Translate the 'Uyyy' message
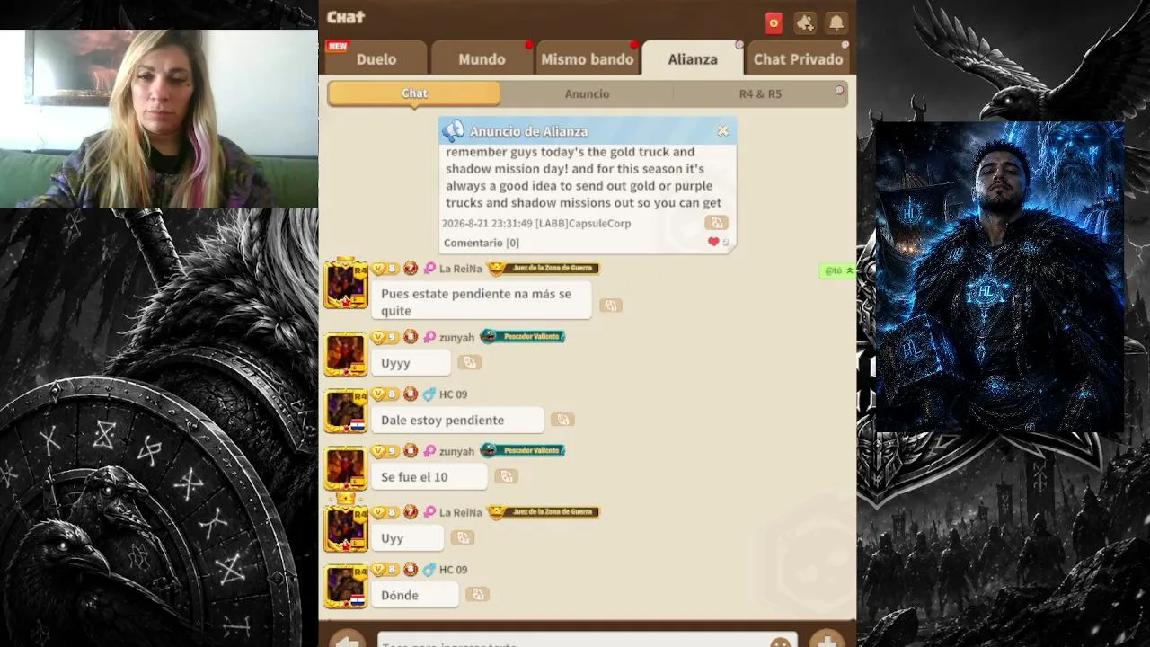The width and height of the screenshot is (1150, 647). (469, 362)
